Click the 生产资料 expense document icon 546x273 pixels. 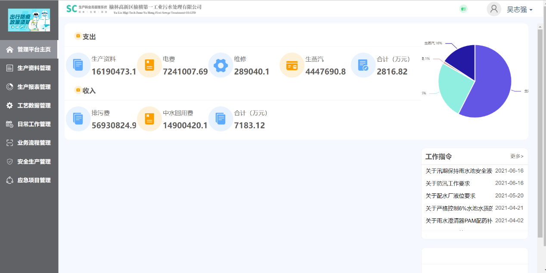pyautogui.click(x=78, y=65)
